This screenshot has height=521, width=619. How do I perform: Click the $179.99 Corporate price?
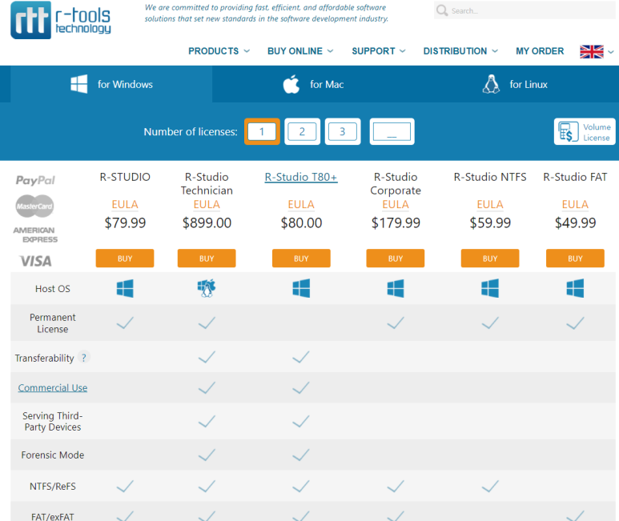coord(396,223)
